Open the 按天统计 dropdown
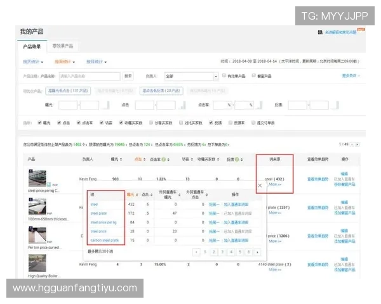 tap(33, 62)
